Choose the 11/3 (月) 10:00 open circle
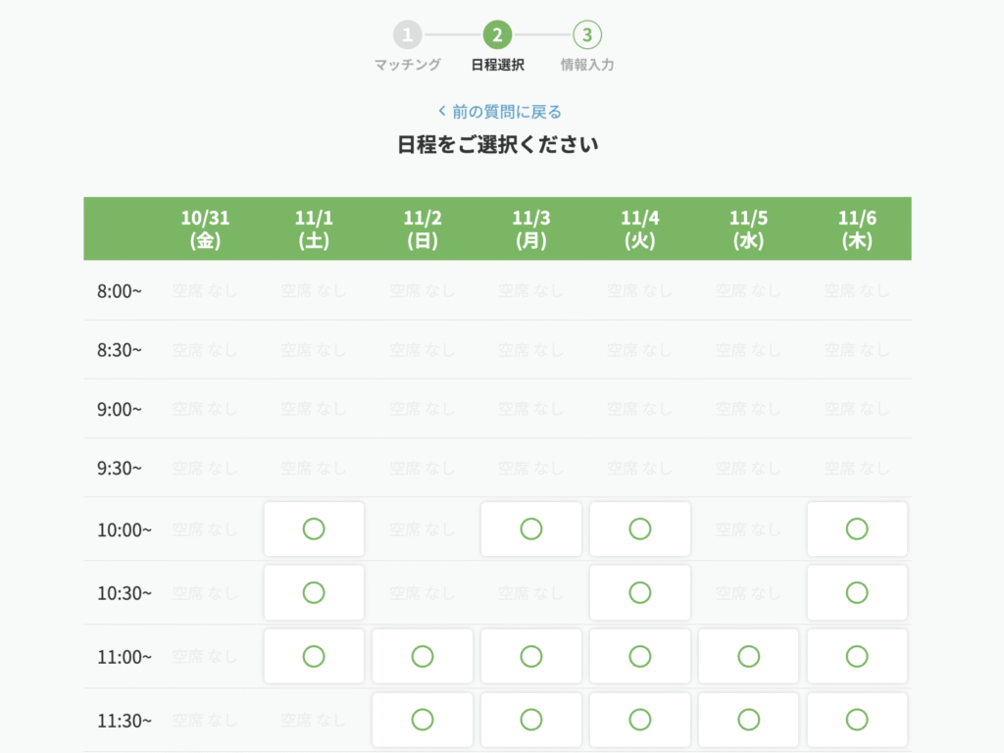The width and height of the screenshot is (1004, 753). coord(531,529)
